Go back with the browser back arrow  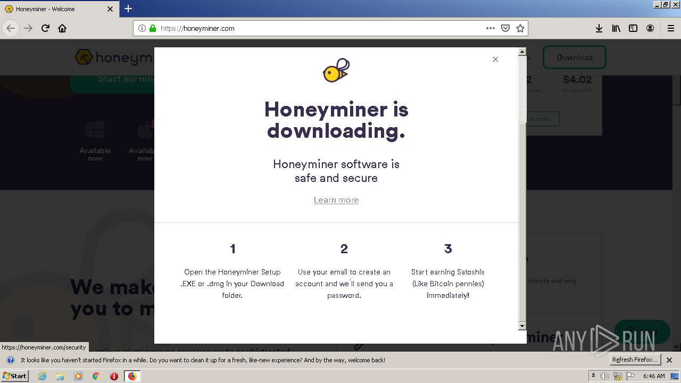[11, 28]
